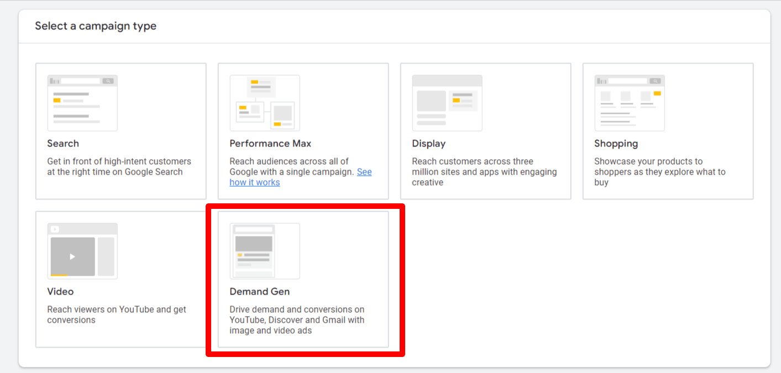Select the 'Shopping' card title
This screenshot has height=373, width=781.
click(x=616, y=144)
